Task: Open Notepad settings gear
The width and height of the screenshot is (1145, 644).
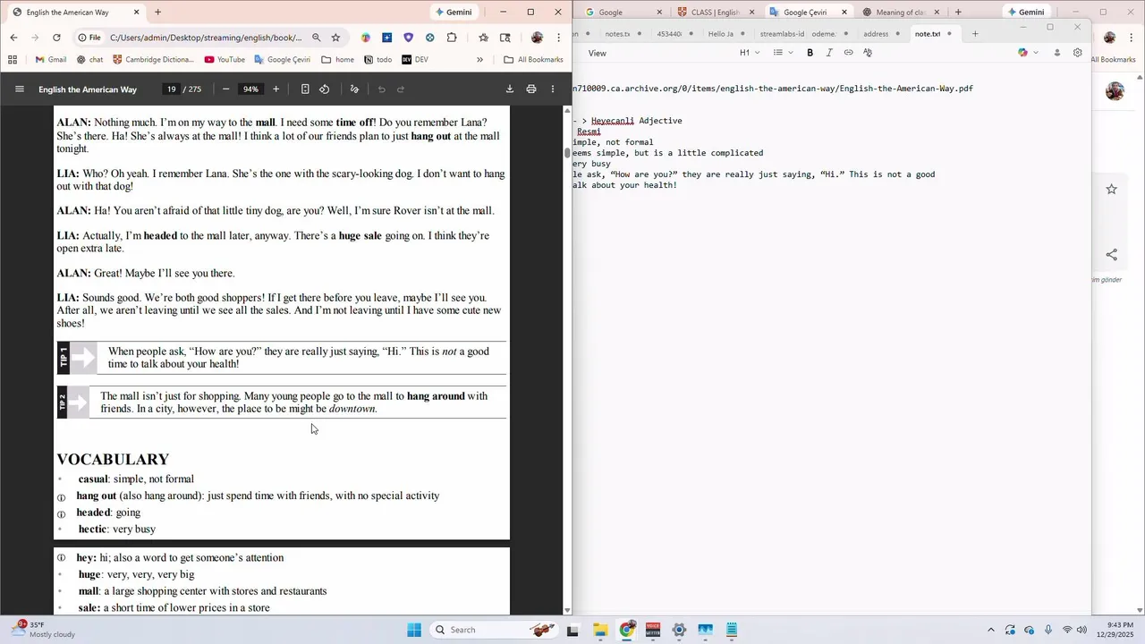Action: [x=1078, y=53]
